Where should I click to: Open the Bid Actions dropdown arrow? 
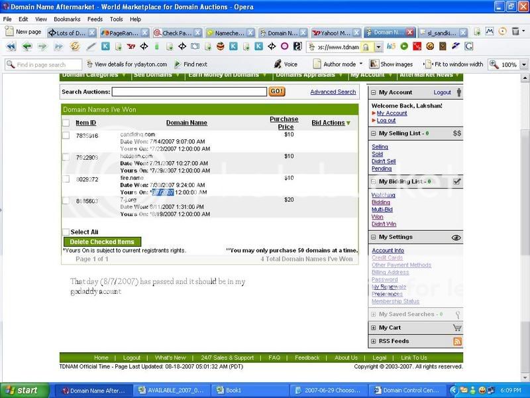[348, 123]
